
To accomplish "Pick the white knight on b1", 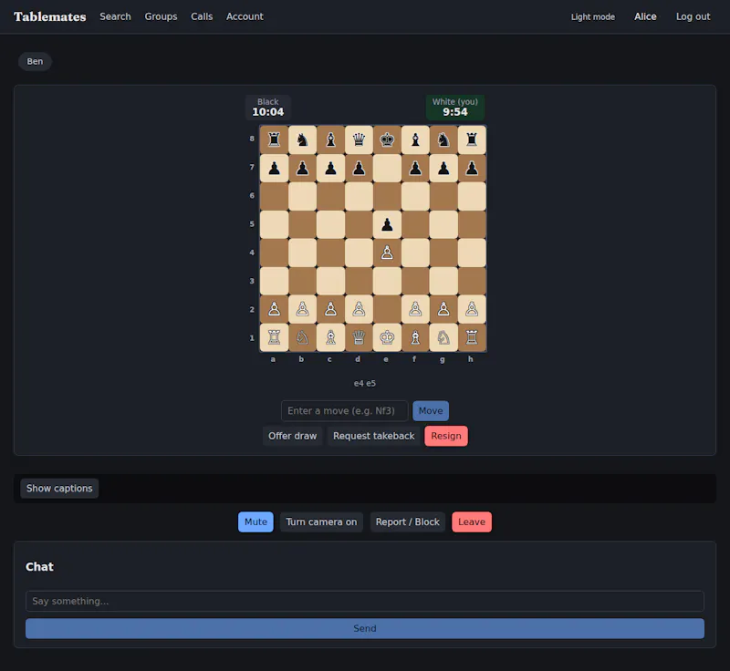I will [302, 337].
